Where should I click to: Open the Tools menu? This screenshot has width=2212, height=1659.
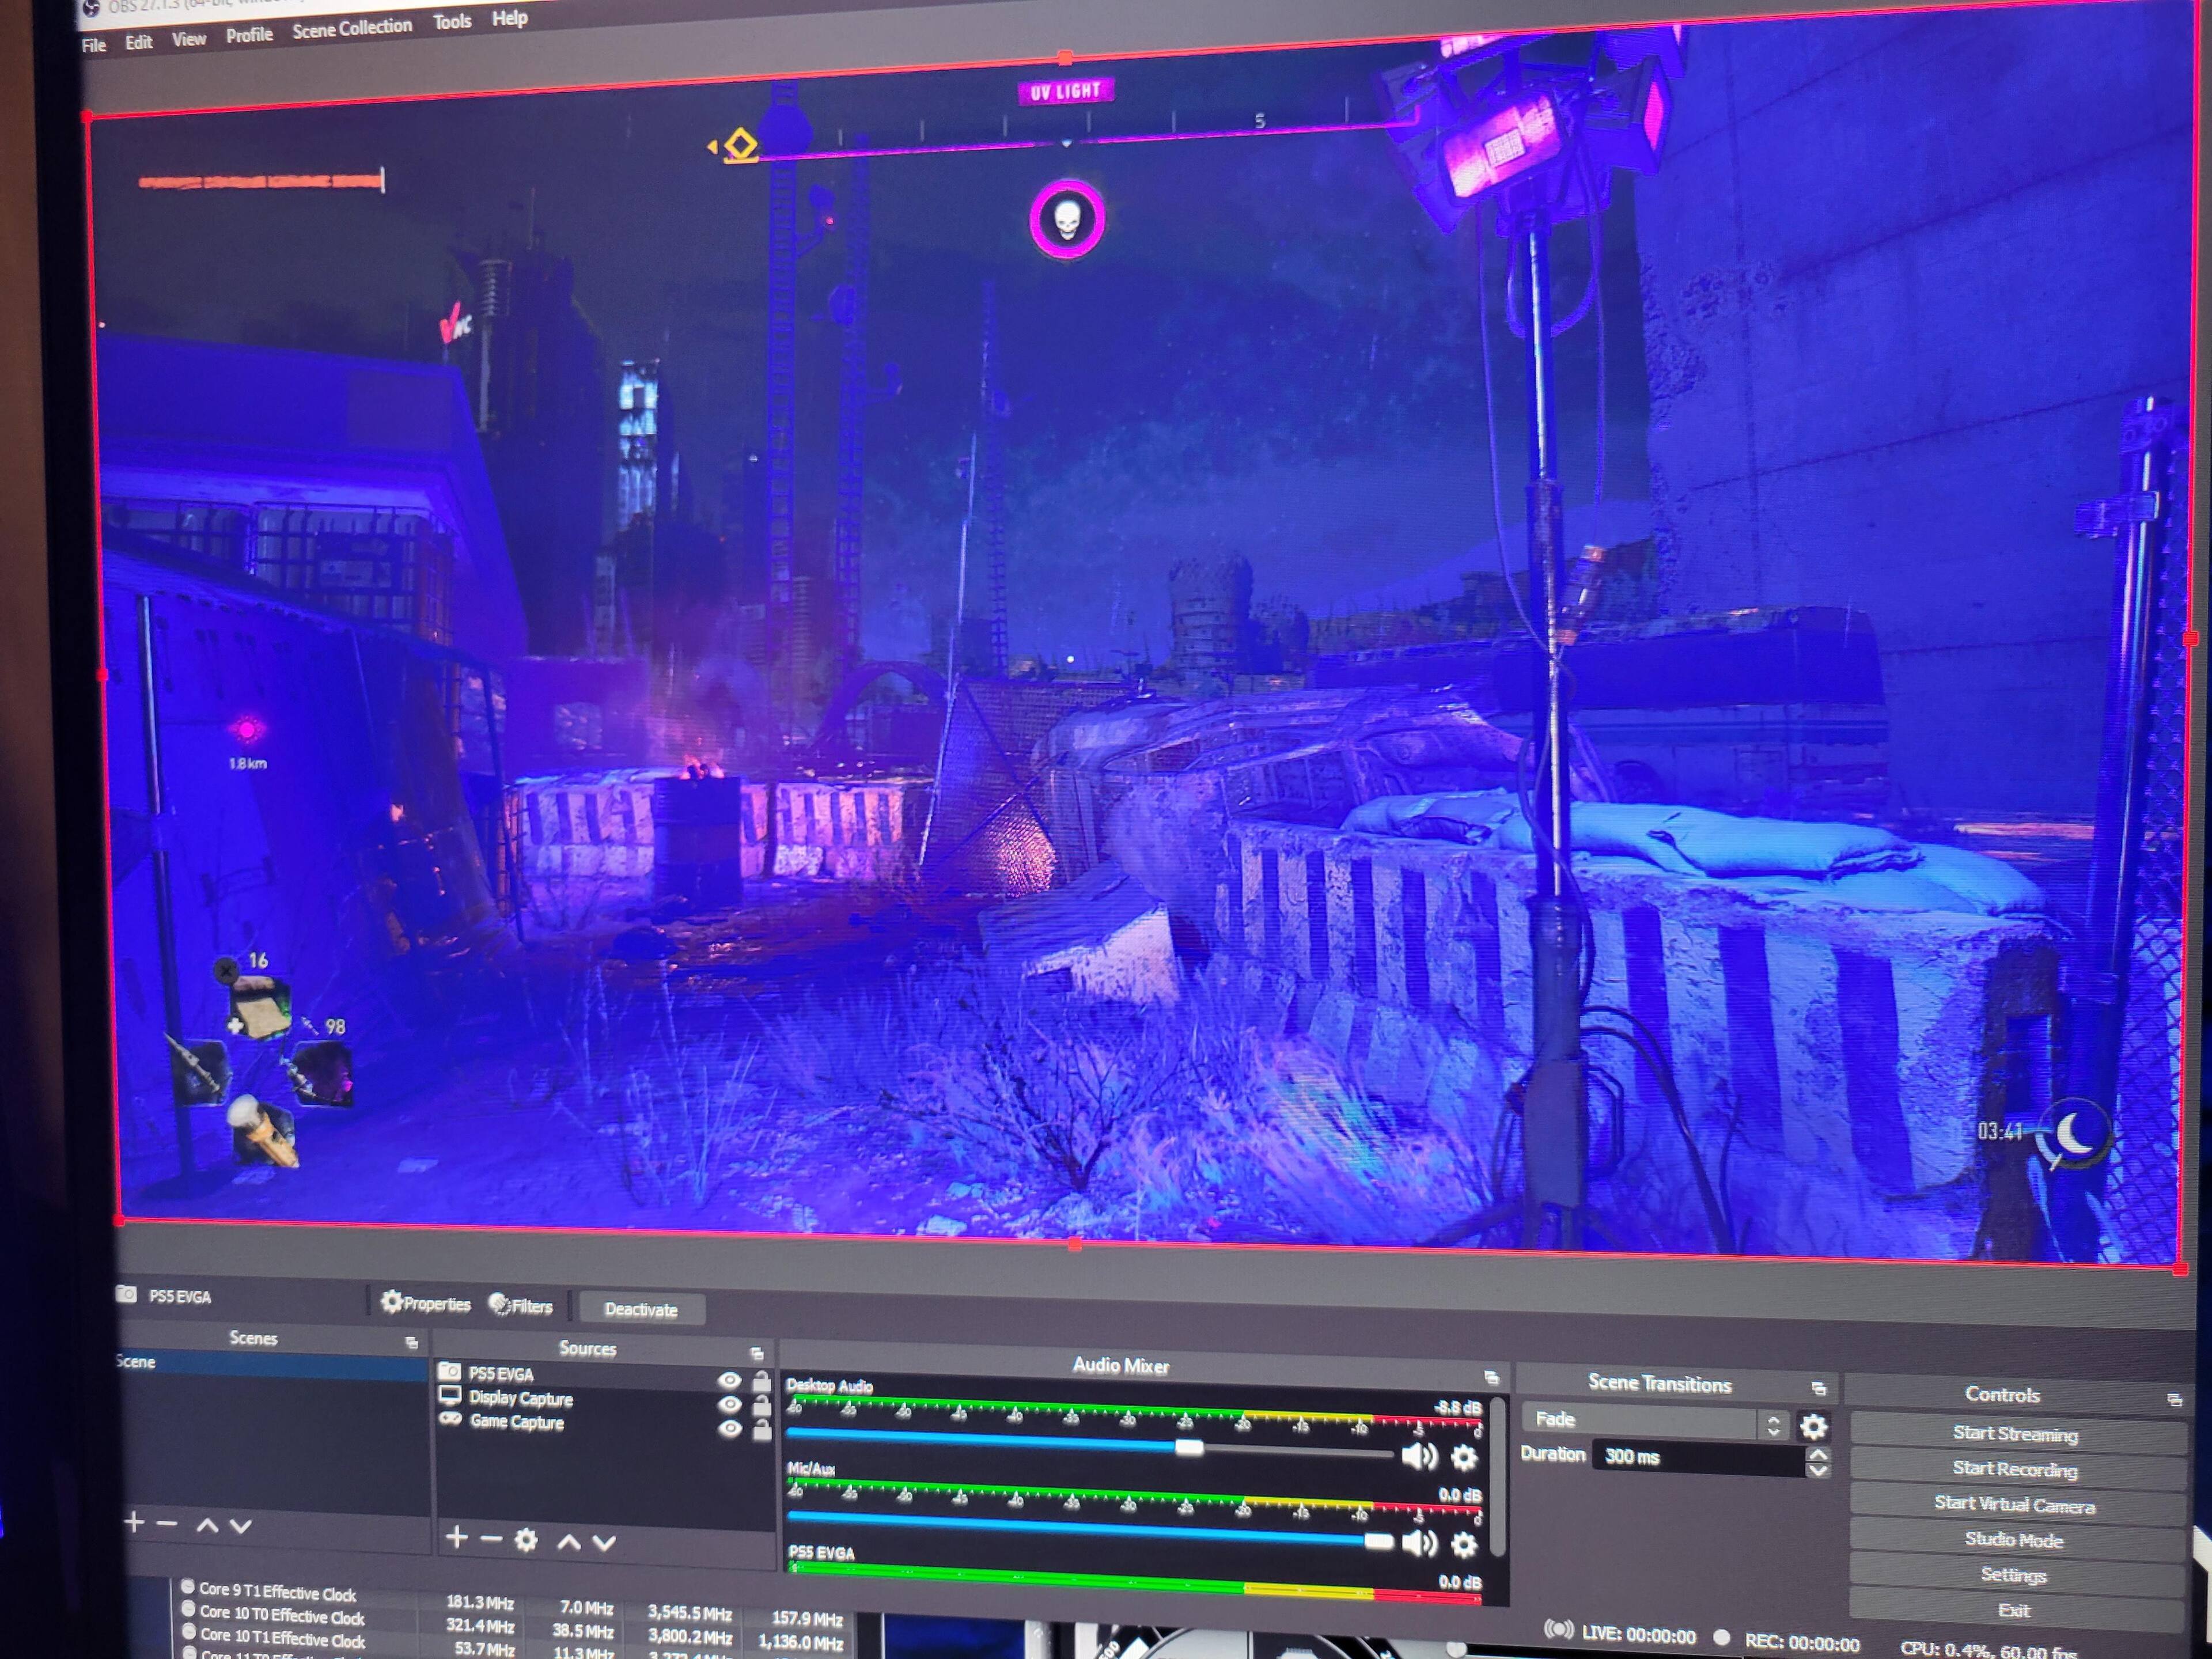tap(452, 21)
